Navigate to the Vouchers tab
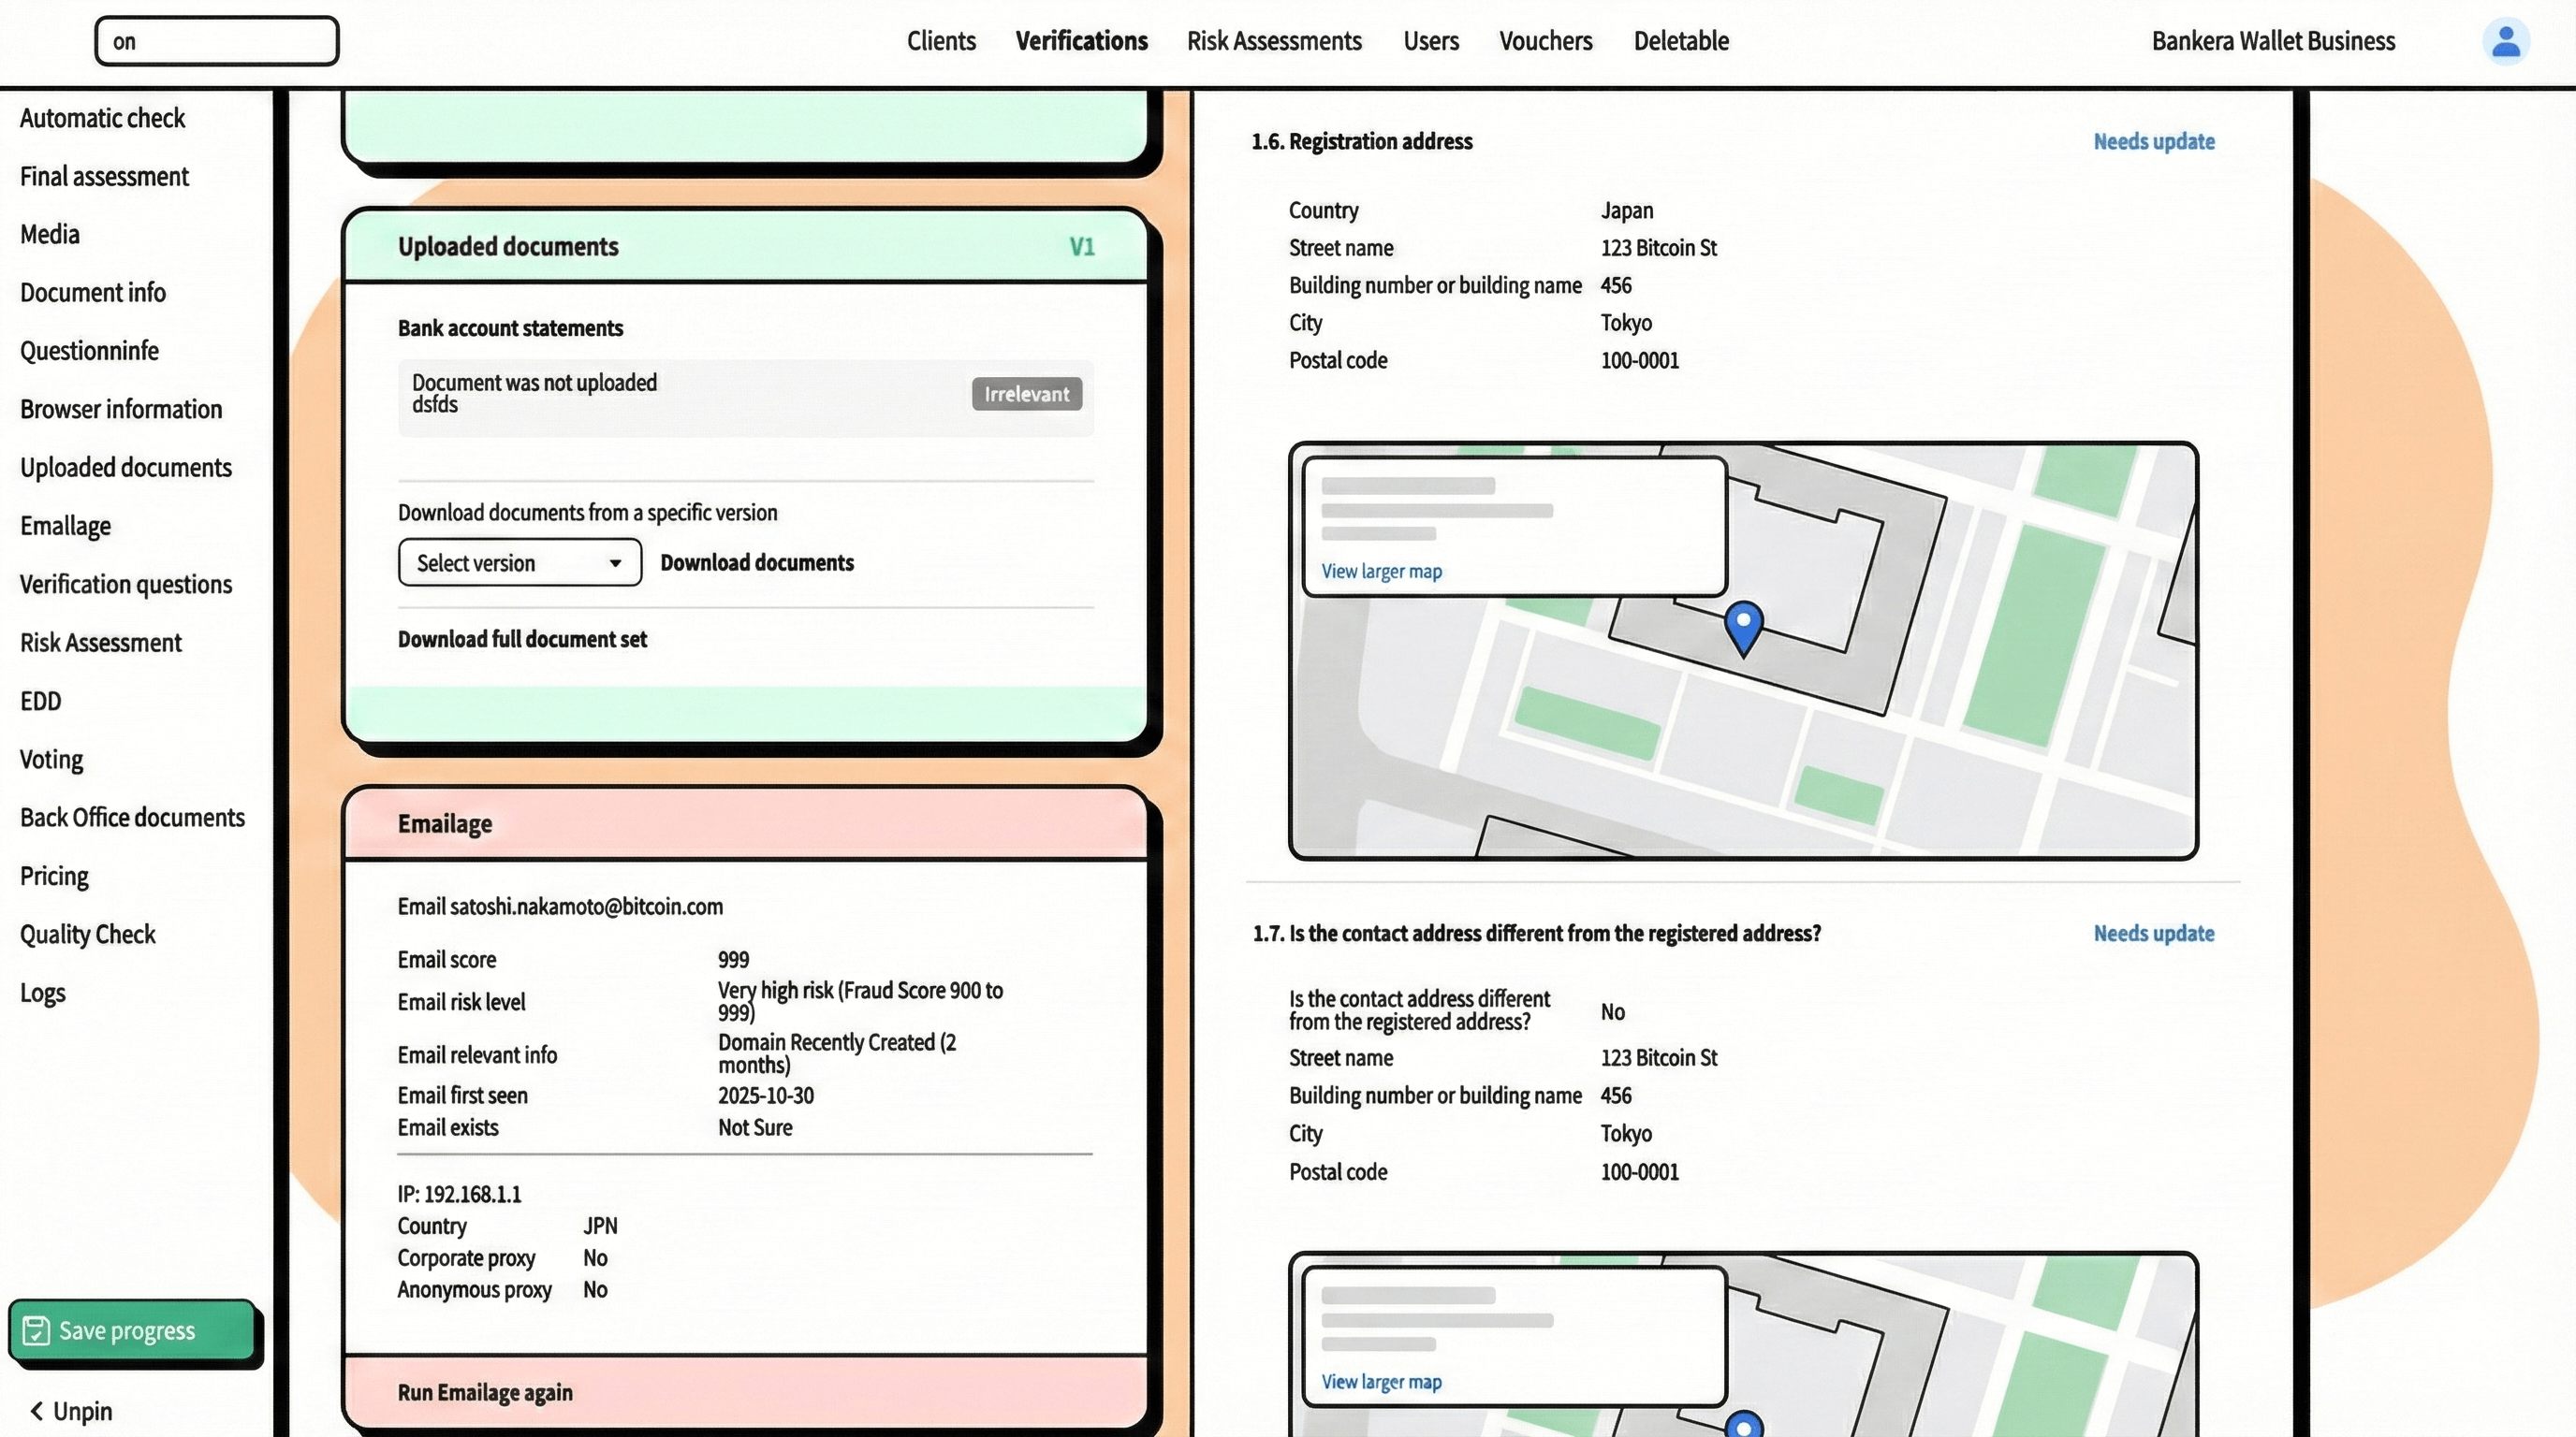The image size is (2576, 1437). pyautogui.click(x=1546, y=41)
